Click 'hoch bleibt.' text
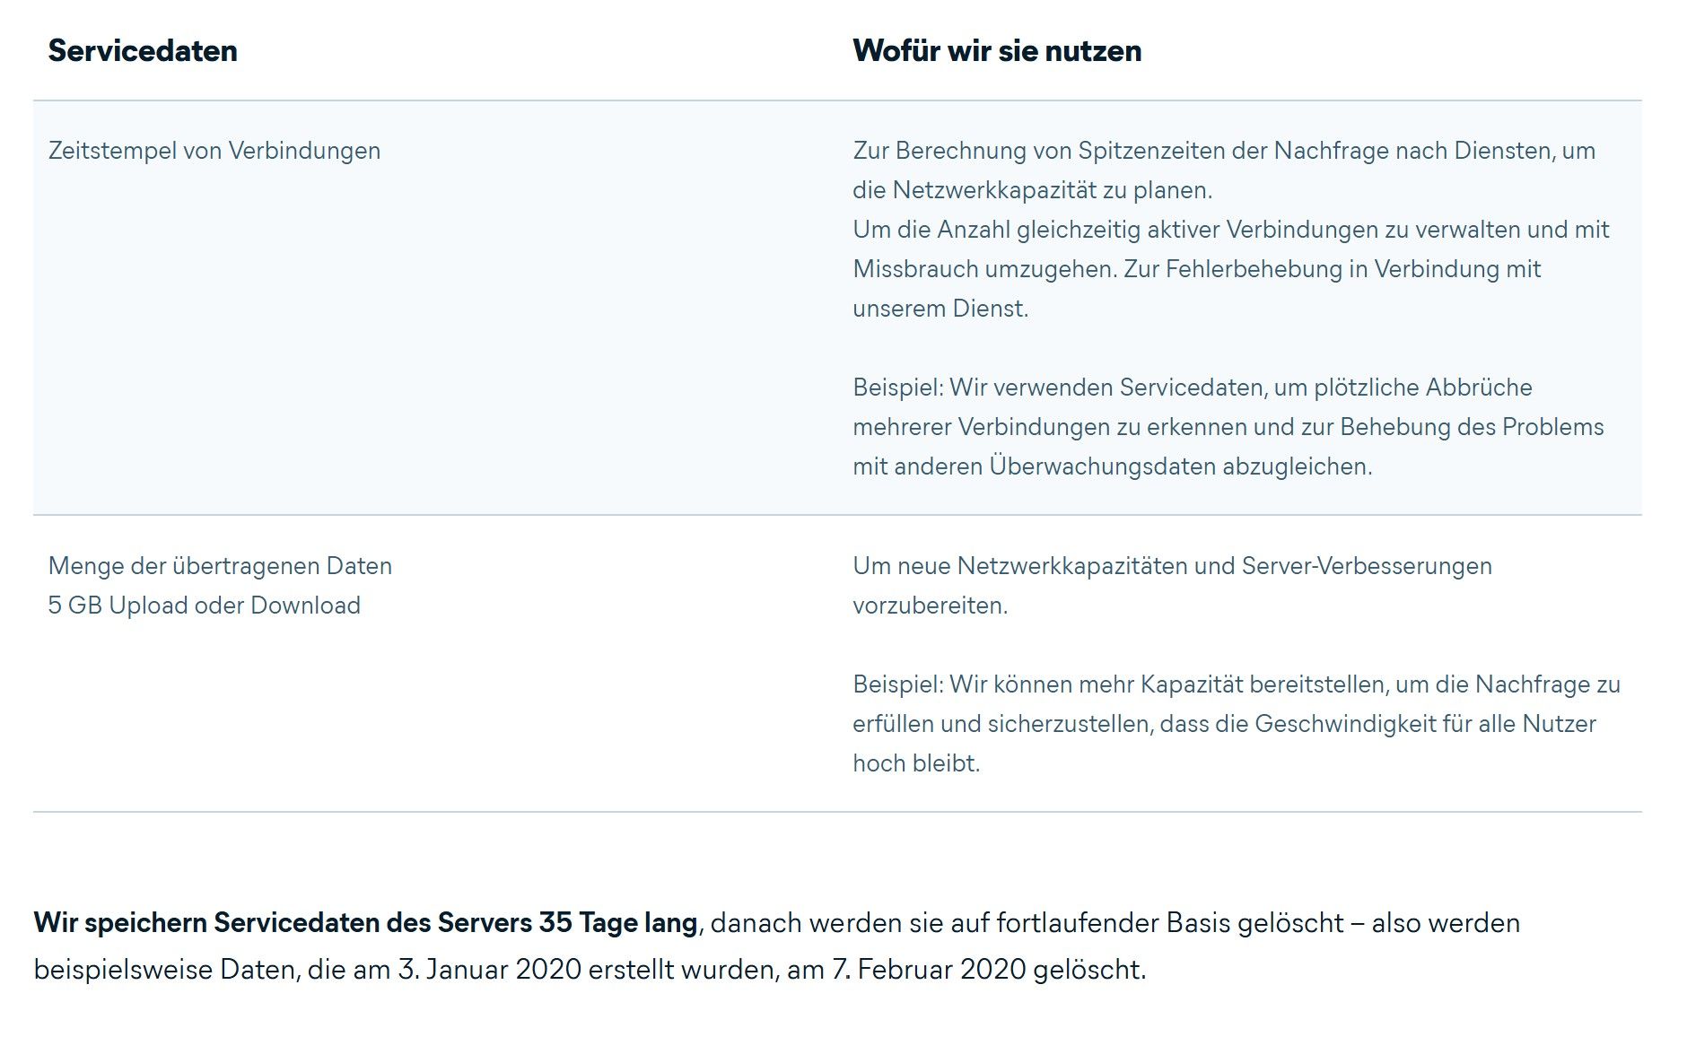Screen dimensions: 1687x1037 point(916,763)
